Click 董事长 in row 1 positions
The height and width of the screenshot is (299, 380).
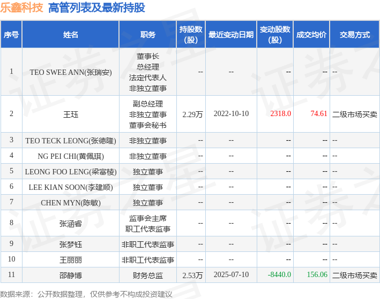coord(147,56)
